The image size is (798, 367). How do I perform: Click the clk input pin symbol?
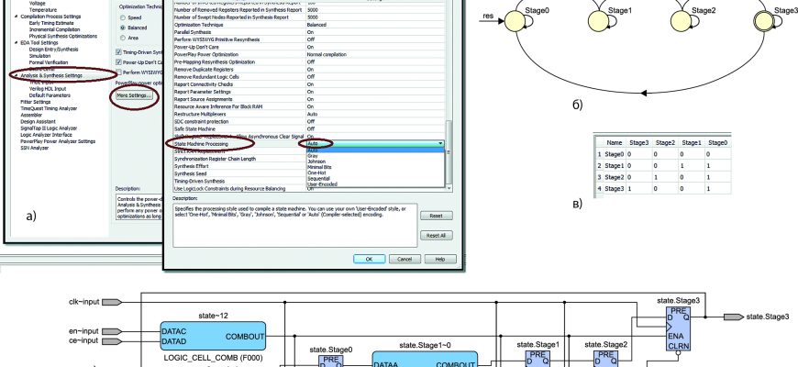coord(115,300)
